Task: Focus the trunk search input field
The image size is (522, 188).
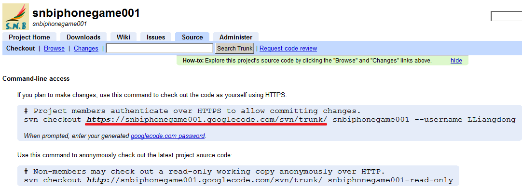Action: (160, 49)
